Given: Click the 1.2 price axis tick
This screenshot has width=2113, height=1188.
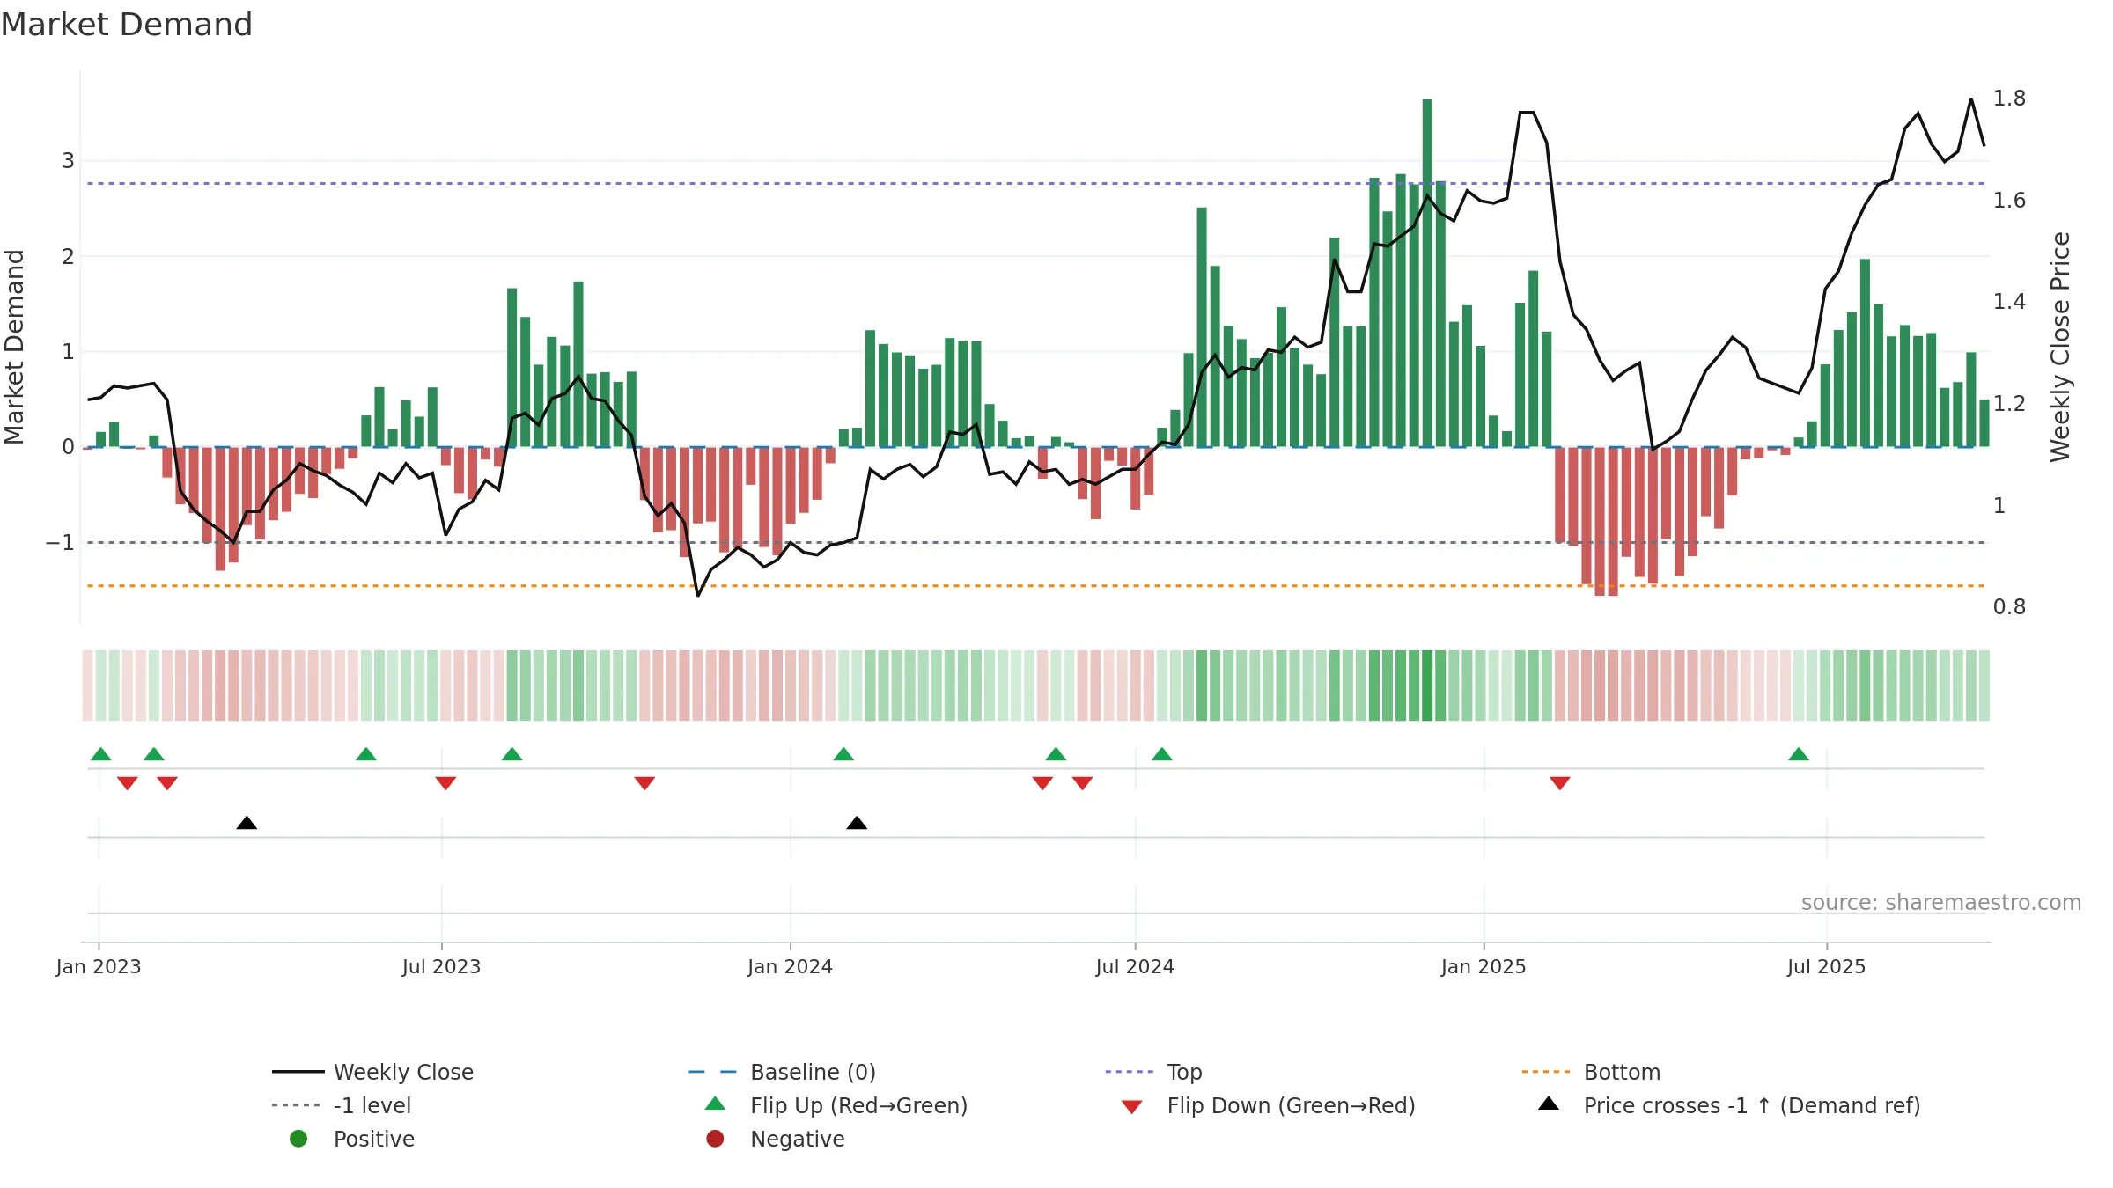Looking at the screenshot, I should point(2009,403).
